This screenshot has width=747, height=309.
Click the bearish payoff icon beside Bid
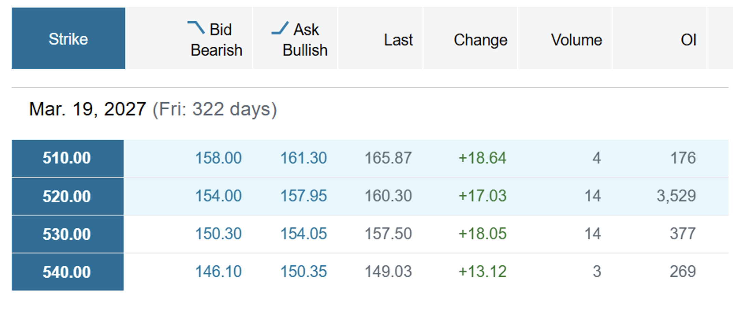pos(196,28)
